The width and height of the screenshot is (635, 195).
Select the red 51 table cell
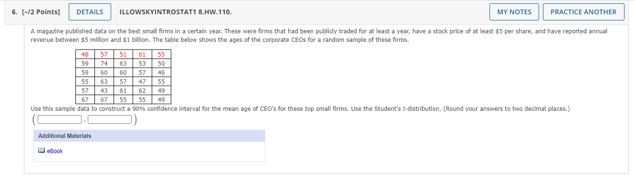coord(123,55)
